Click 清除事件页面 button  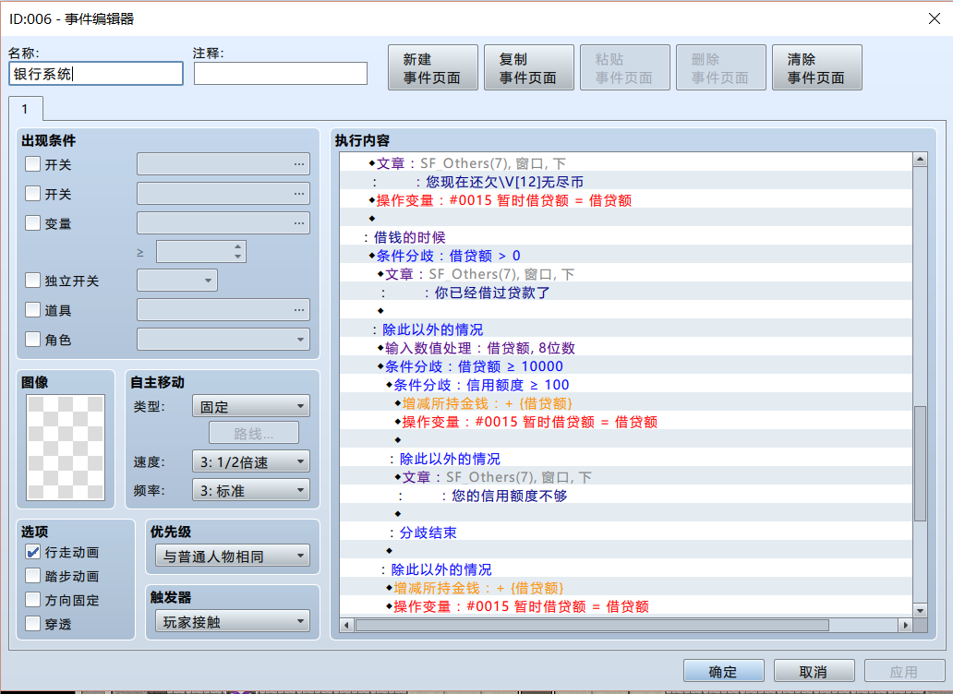pyautogui.click(x=817, y=67)
